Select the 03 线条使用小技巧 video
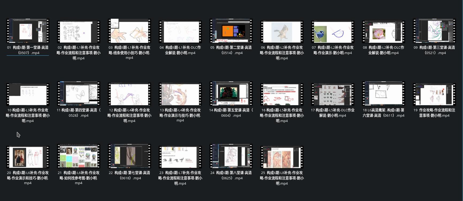 click(x=129, y=31)
